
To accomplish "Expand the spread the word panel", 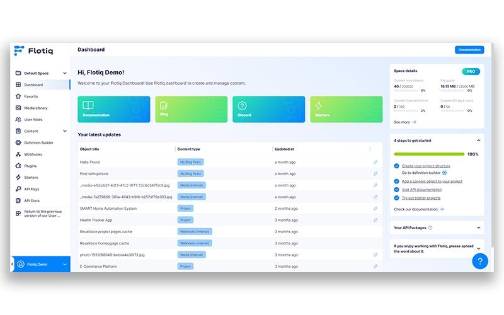I will point(478,249).
